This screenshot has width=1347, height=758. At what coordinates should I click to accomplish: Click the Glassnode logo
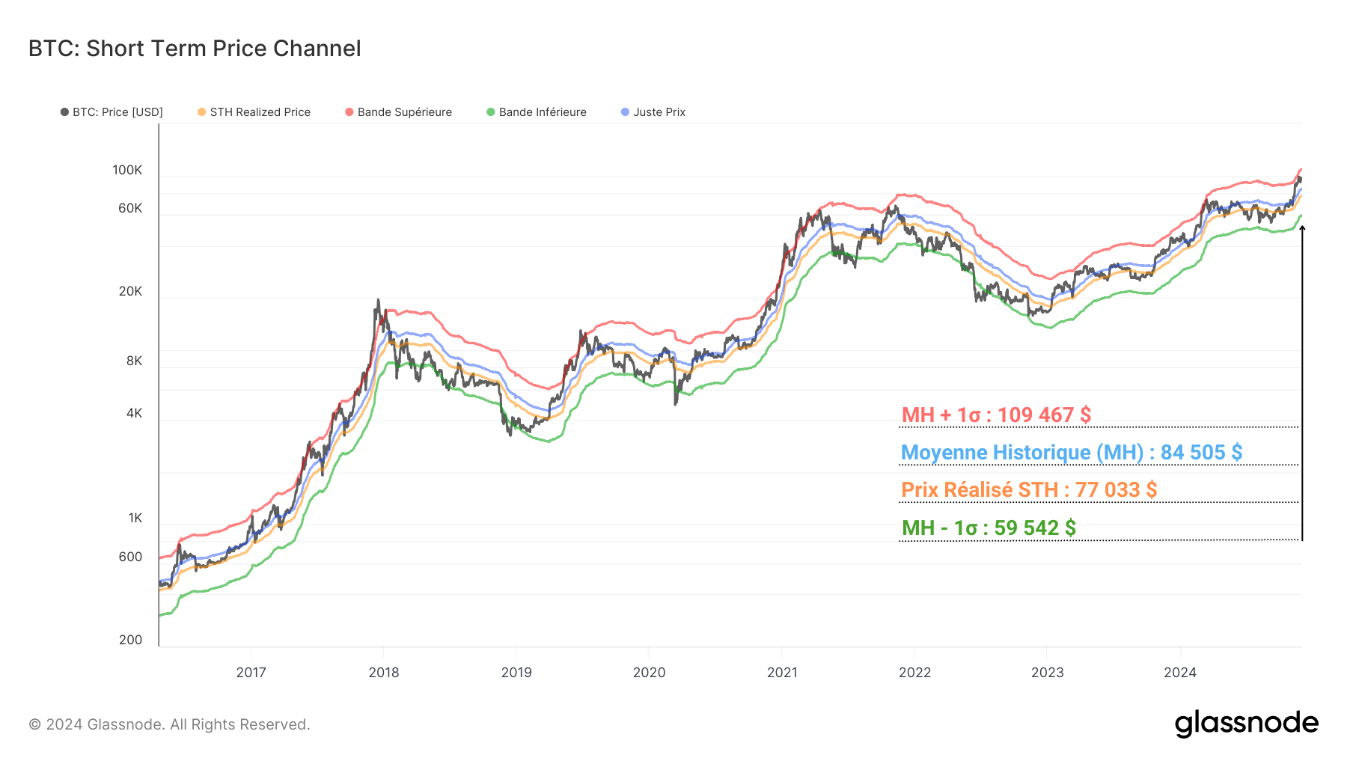(1247, 723)
